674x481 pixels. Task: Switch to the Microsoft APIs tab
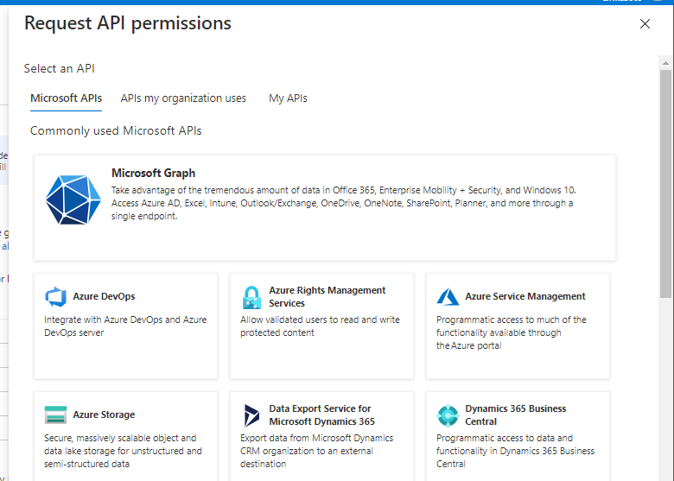(67, 98)
